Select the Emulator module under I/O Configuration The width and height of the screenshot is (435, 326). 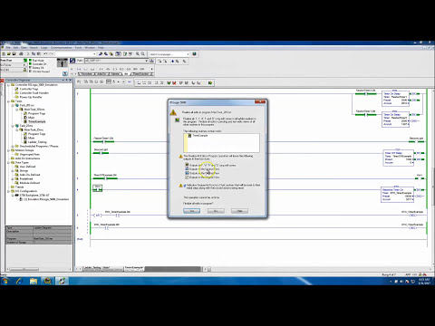pos(46,199)
